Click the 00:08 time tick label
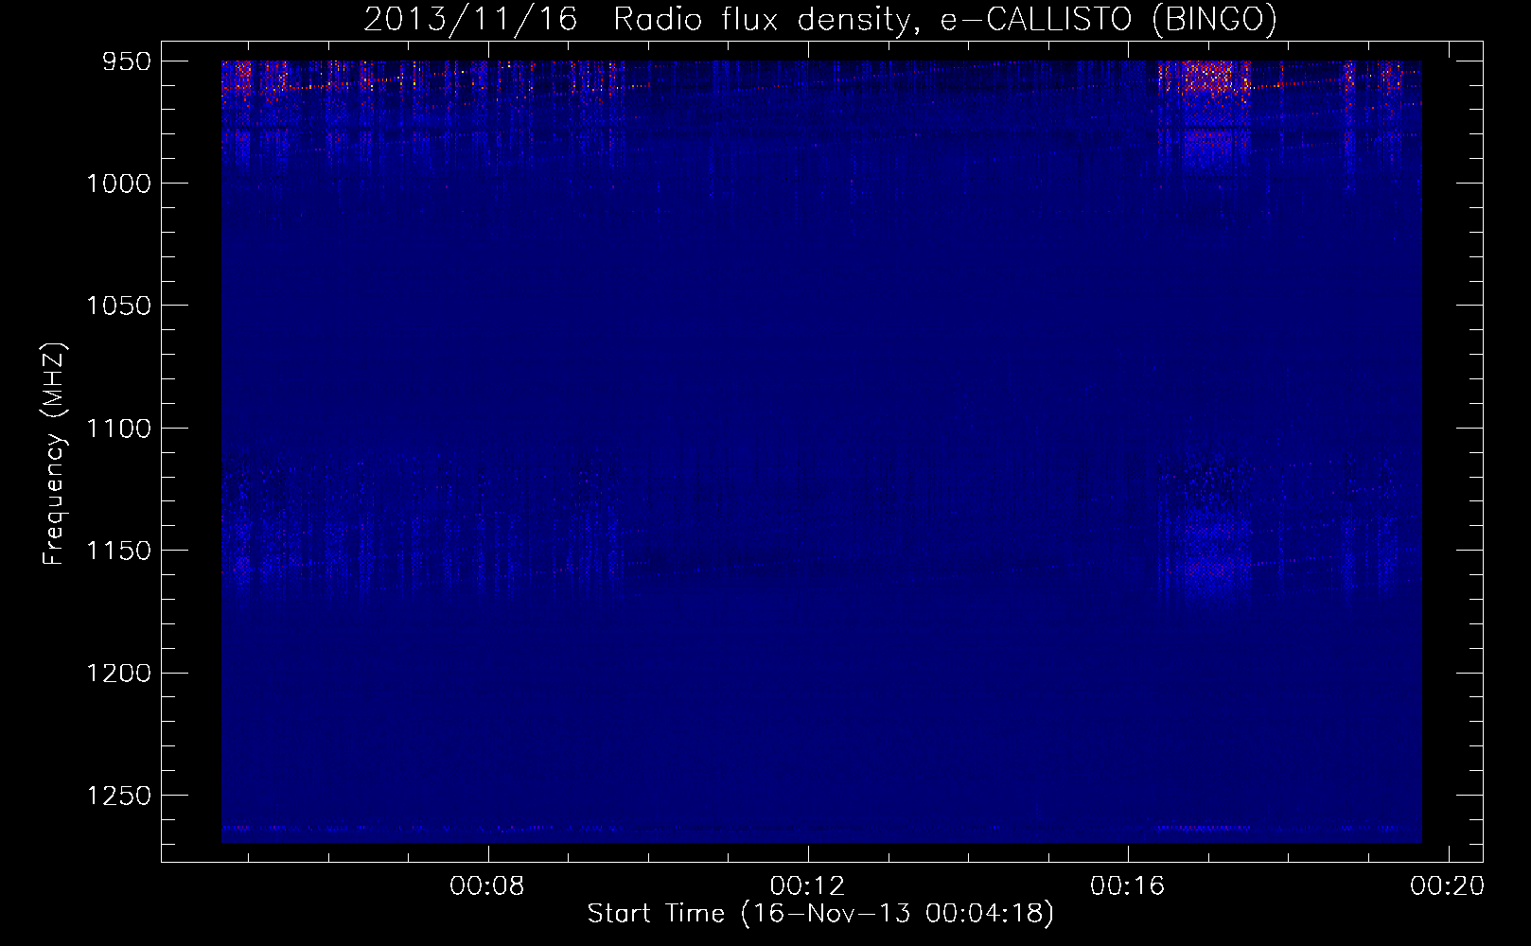This screenshot has height=946, width=1531. tap(487, 886)
